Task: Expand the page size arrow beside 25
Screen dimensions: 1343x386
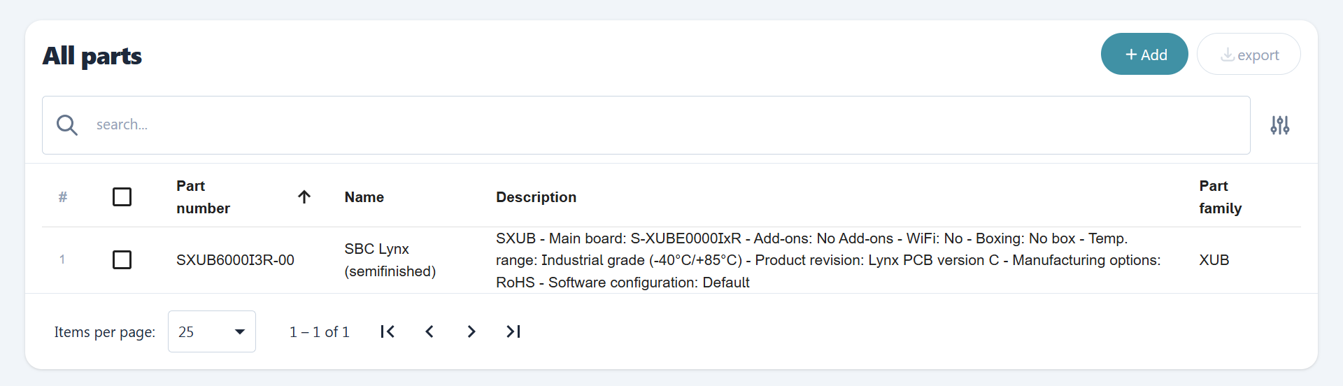Action: 240,332
